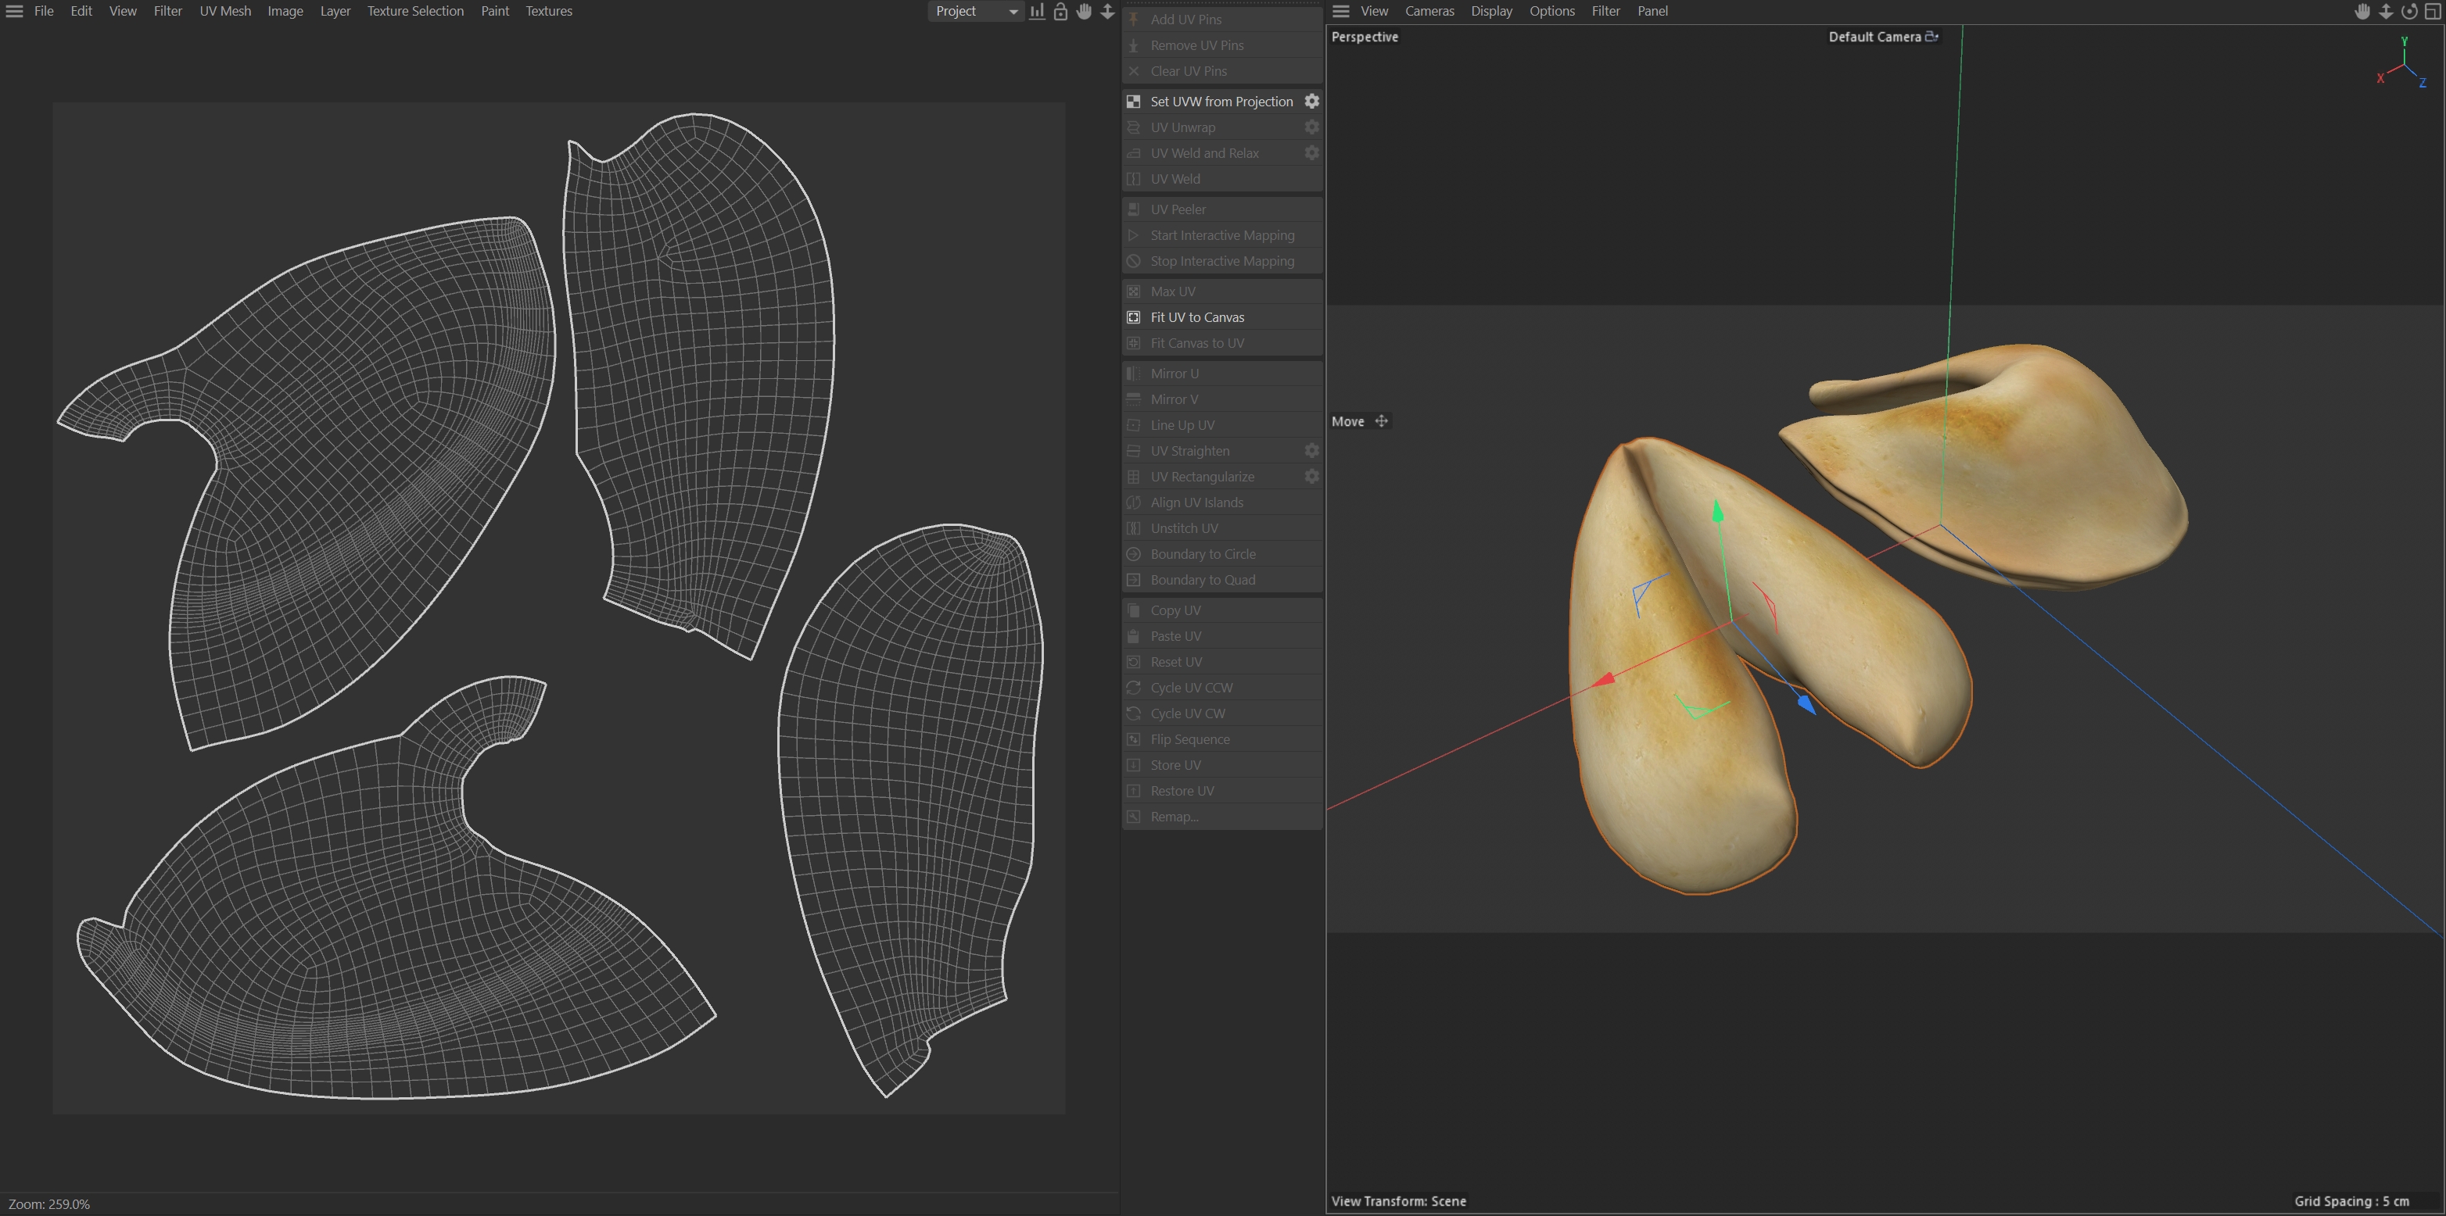
Task: Open the Project dropdown
Action: click(x=975, y=12)
